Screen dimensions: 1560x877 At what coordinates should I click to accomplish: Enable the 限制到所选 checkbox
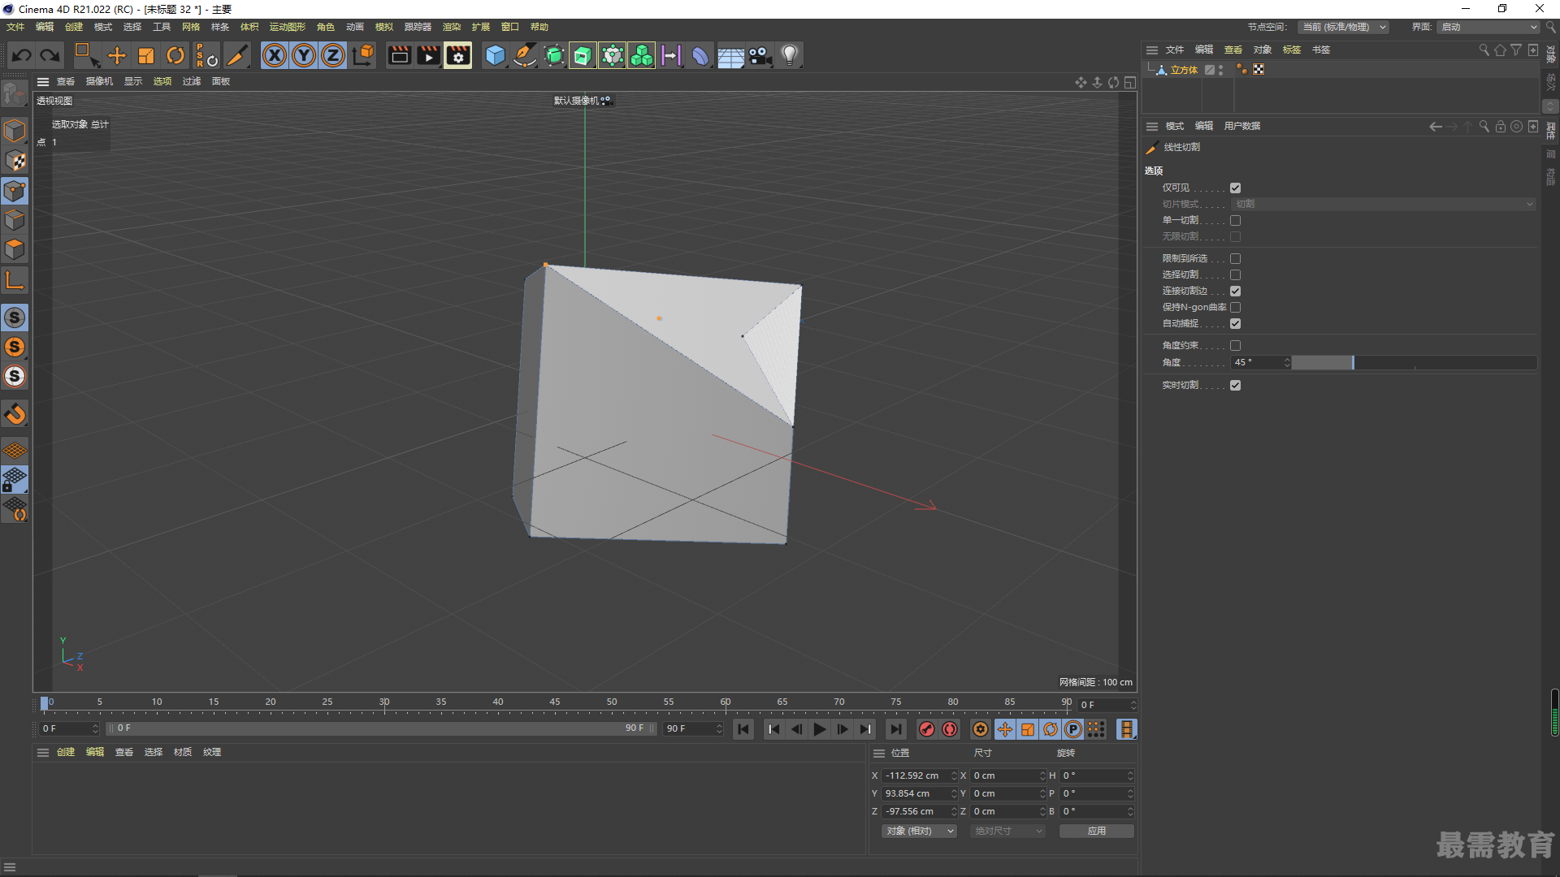click(x=1235, y=258)
